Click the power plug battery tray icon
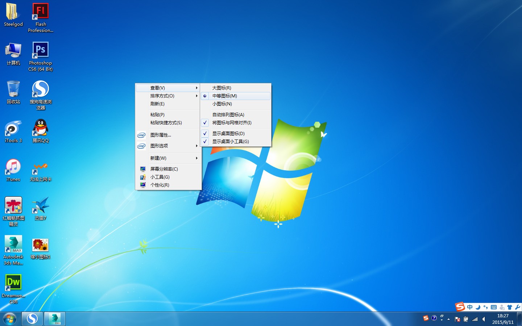This screenshot has height=326, width=522. pos(466,319)
